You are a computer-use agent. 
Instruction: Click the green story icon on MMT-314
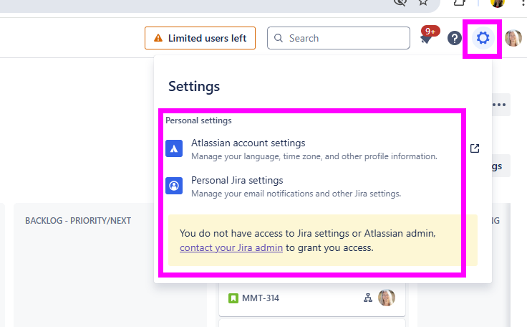coord(233,298)
